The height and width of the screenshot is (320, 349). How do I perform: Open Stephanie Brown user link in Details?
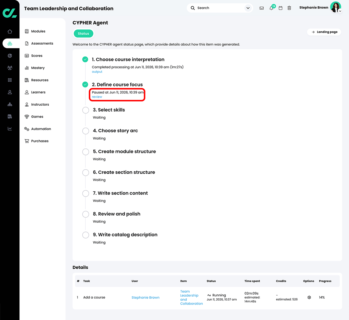145,298
